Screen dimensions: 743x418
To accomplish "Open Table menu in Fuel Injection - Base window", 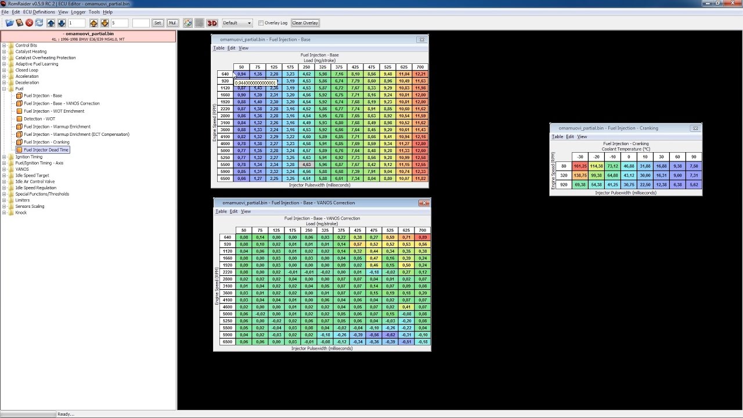I will coord(219,48).
